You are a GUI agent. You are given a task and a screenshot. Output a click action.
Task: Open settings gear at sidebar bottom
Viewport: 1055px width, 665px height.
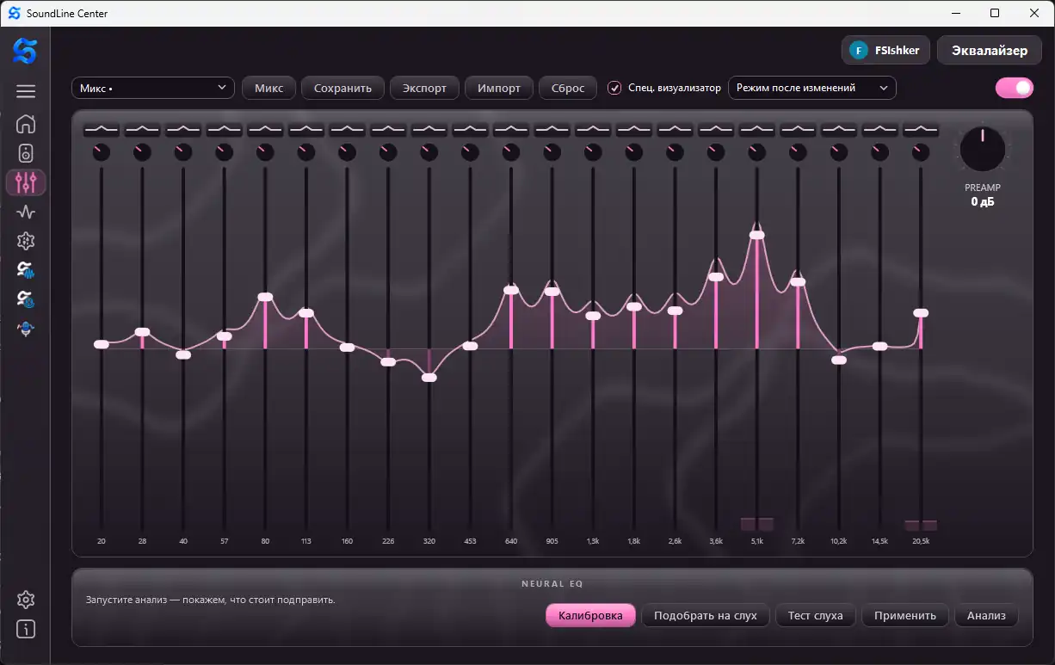(x=26, y=600)
